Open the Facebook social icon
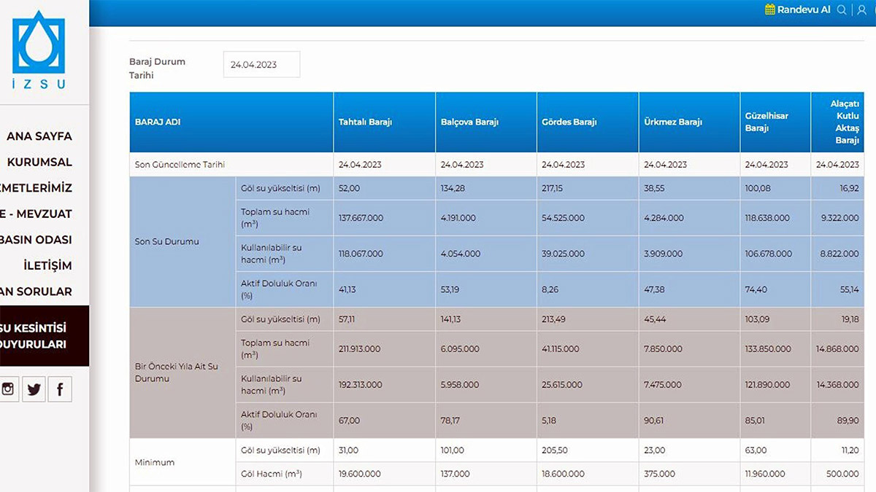This screenshot has width=876, height=492. click(60, 389)
